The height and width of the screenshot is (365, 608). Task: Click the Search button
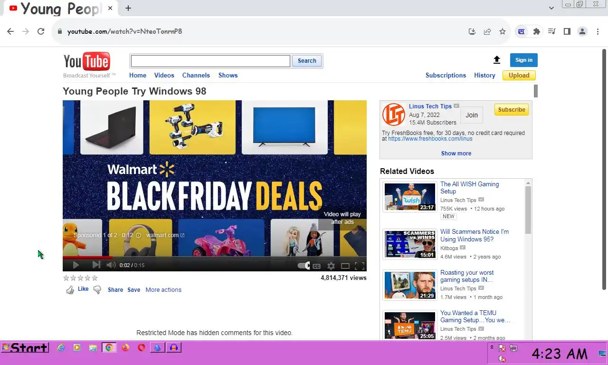click(307, 61)
